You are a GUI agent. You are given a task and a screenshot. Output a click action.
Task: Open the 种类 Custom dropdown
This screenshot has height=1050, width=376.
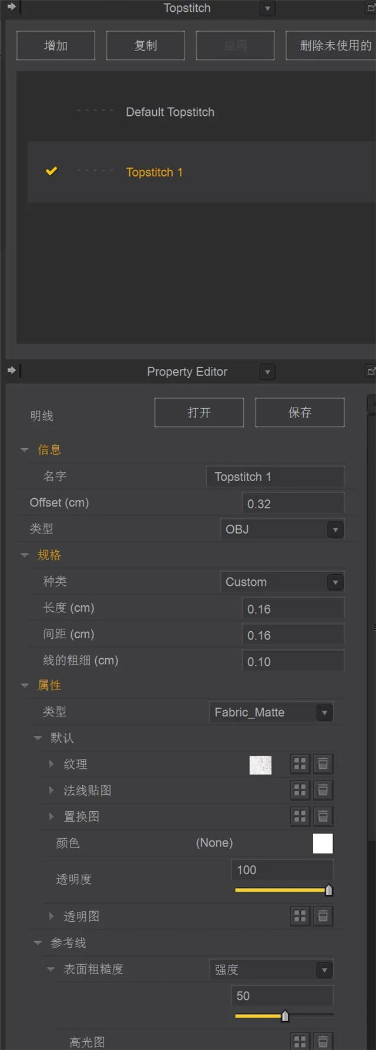pos(335,582)
